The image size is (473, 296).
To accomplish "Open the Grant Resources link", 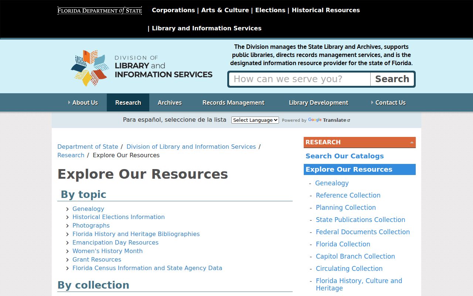I will coord(97,259).
